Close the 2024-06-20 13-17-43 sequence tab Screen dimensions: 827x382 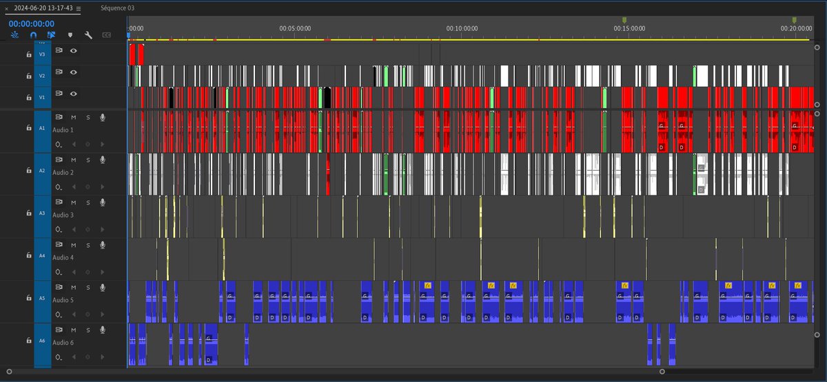(x=6, y=8)
